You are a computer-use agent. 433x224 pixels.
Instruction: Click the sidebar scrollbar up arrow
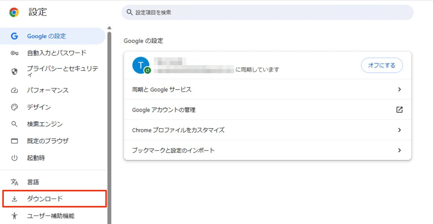(109, 27)
